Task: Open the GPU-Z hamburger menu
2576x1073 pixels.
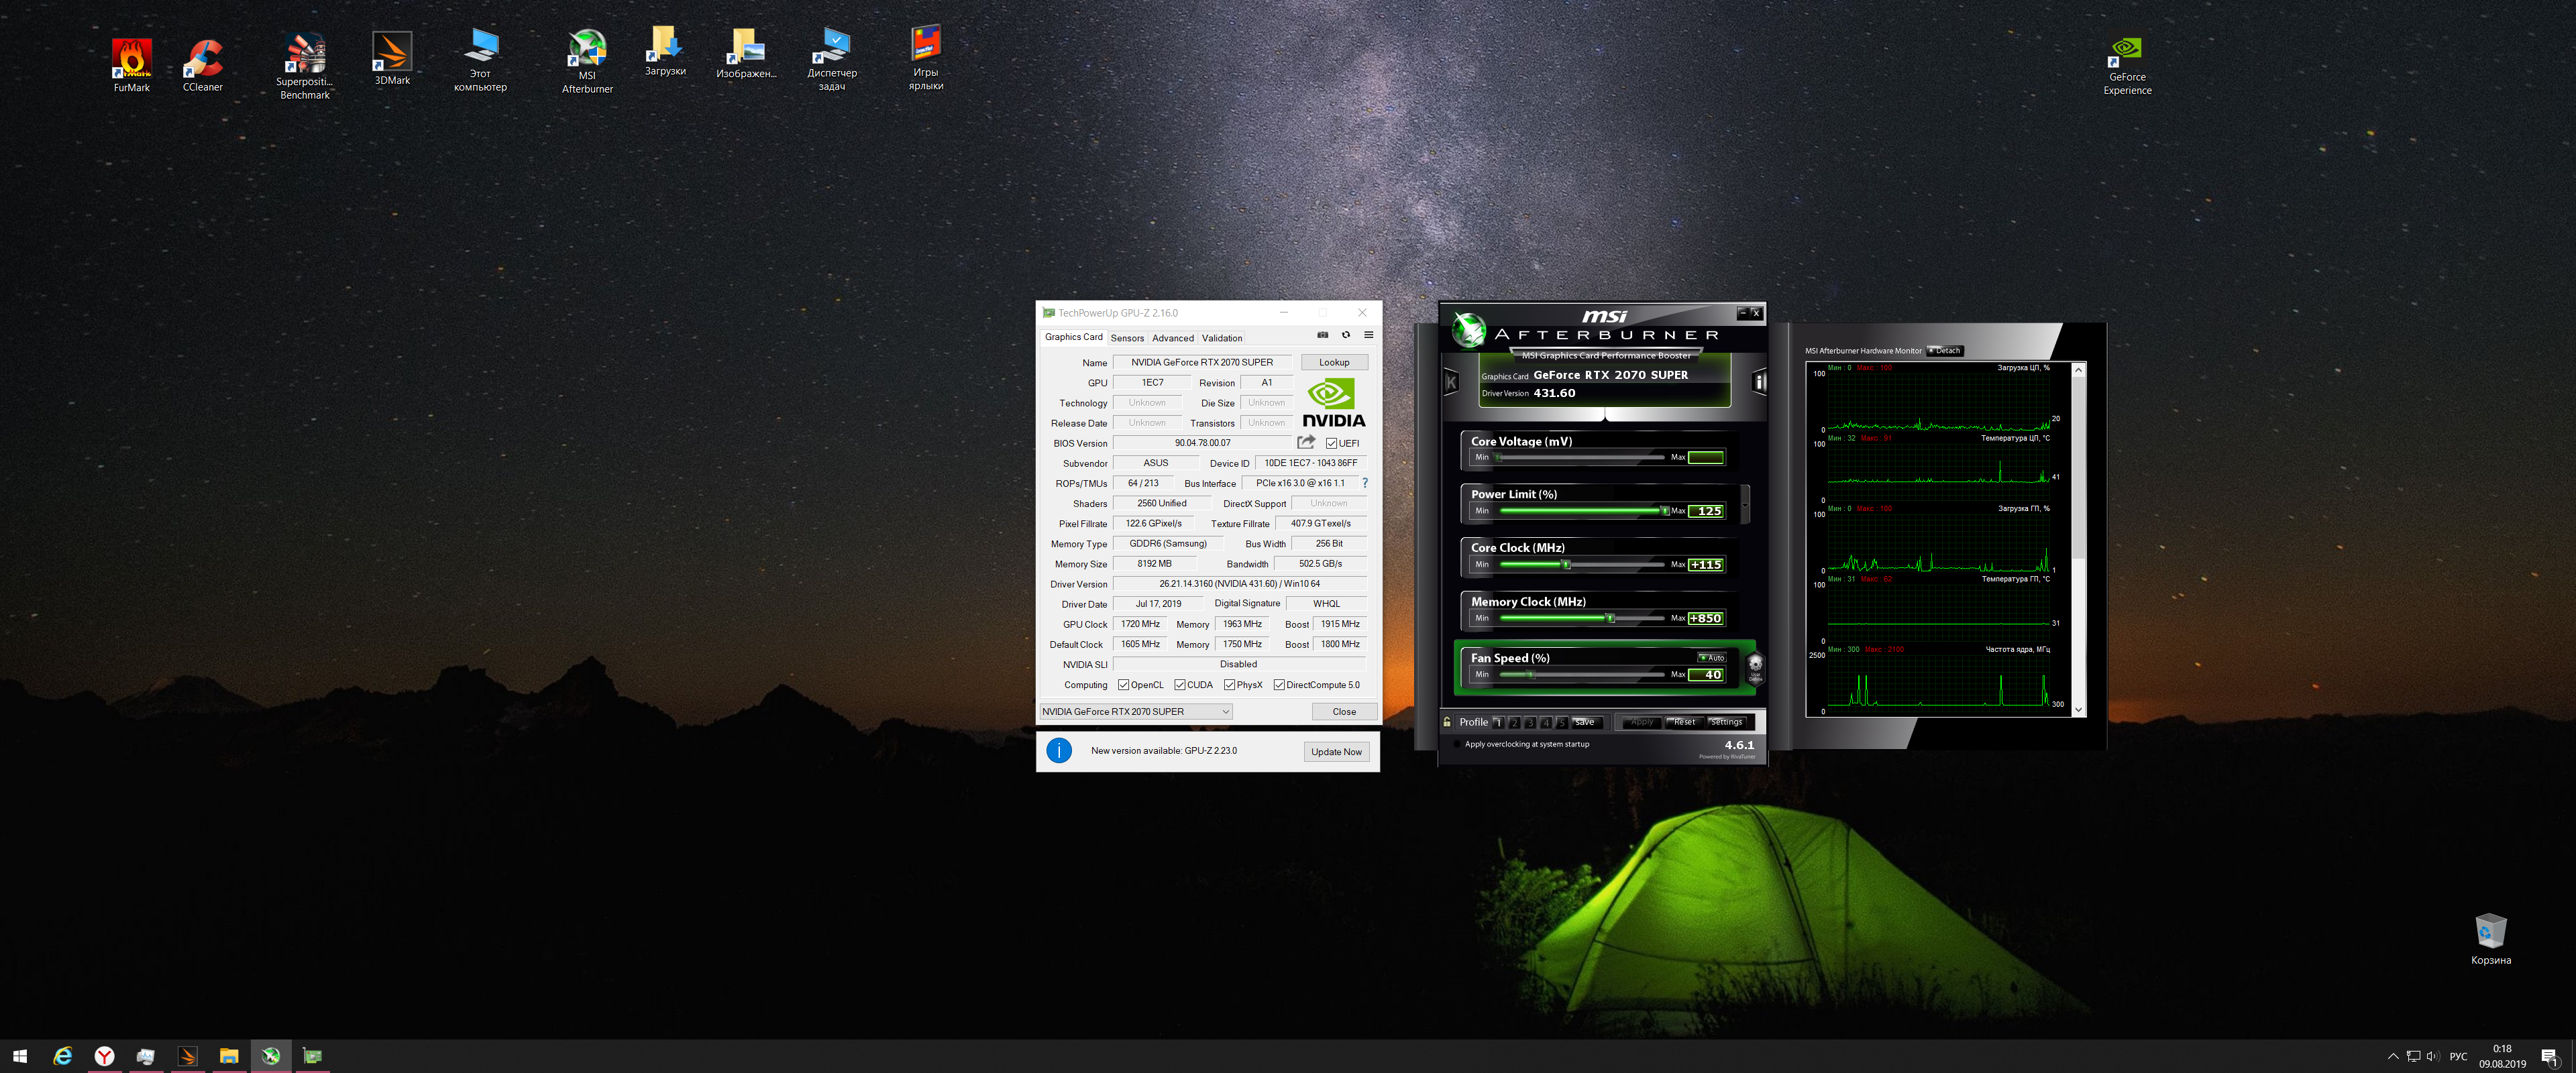Action: (1369, 335)
